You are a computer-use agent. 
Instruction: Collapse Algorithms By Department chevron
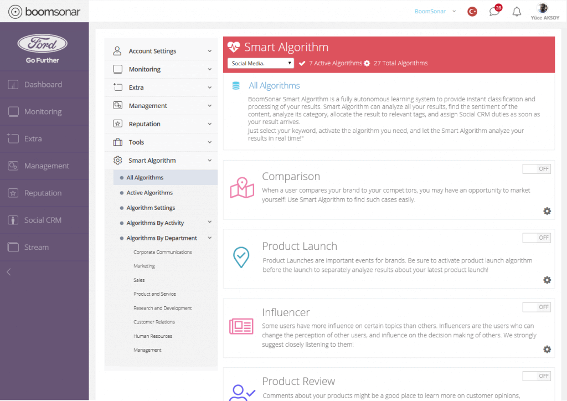(210, 238)
